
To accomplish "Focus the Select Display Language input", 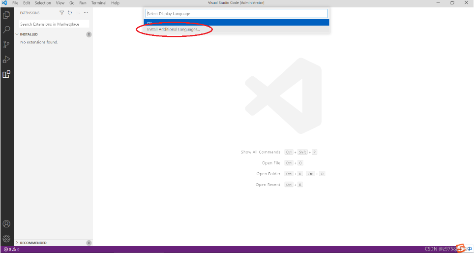I will coord(237,14).
